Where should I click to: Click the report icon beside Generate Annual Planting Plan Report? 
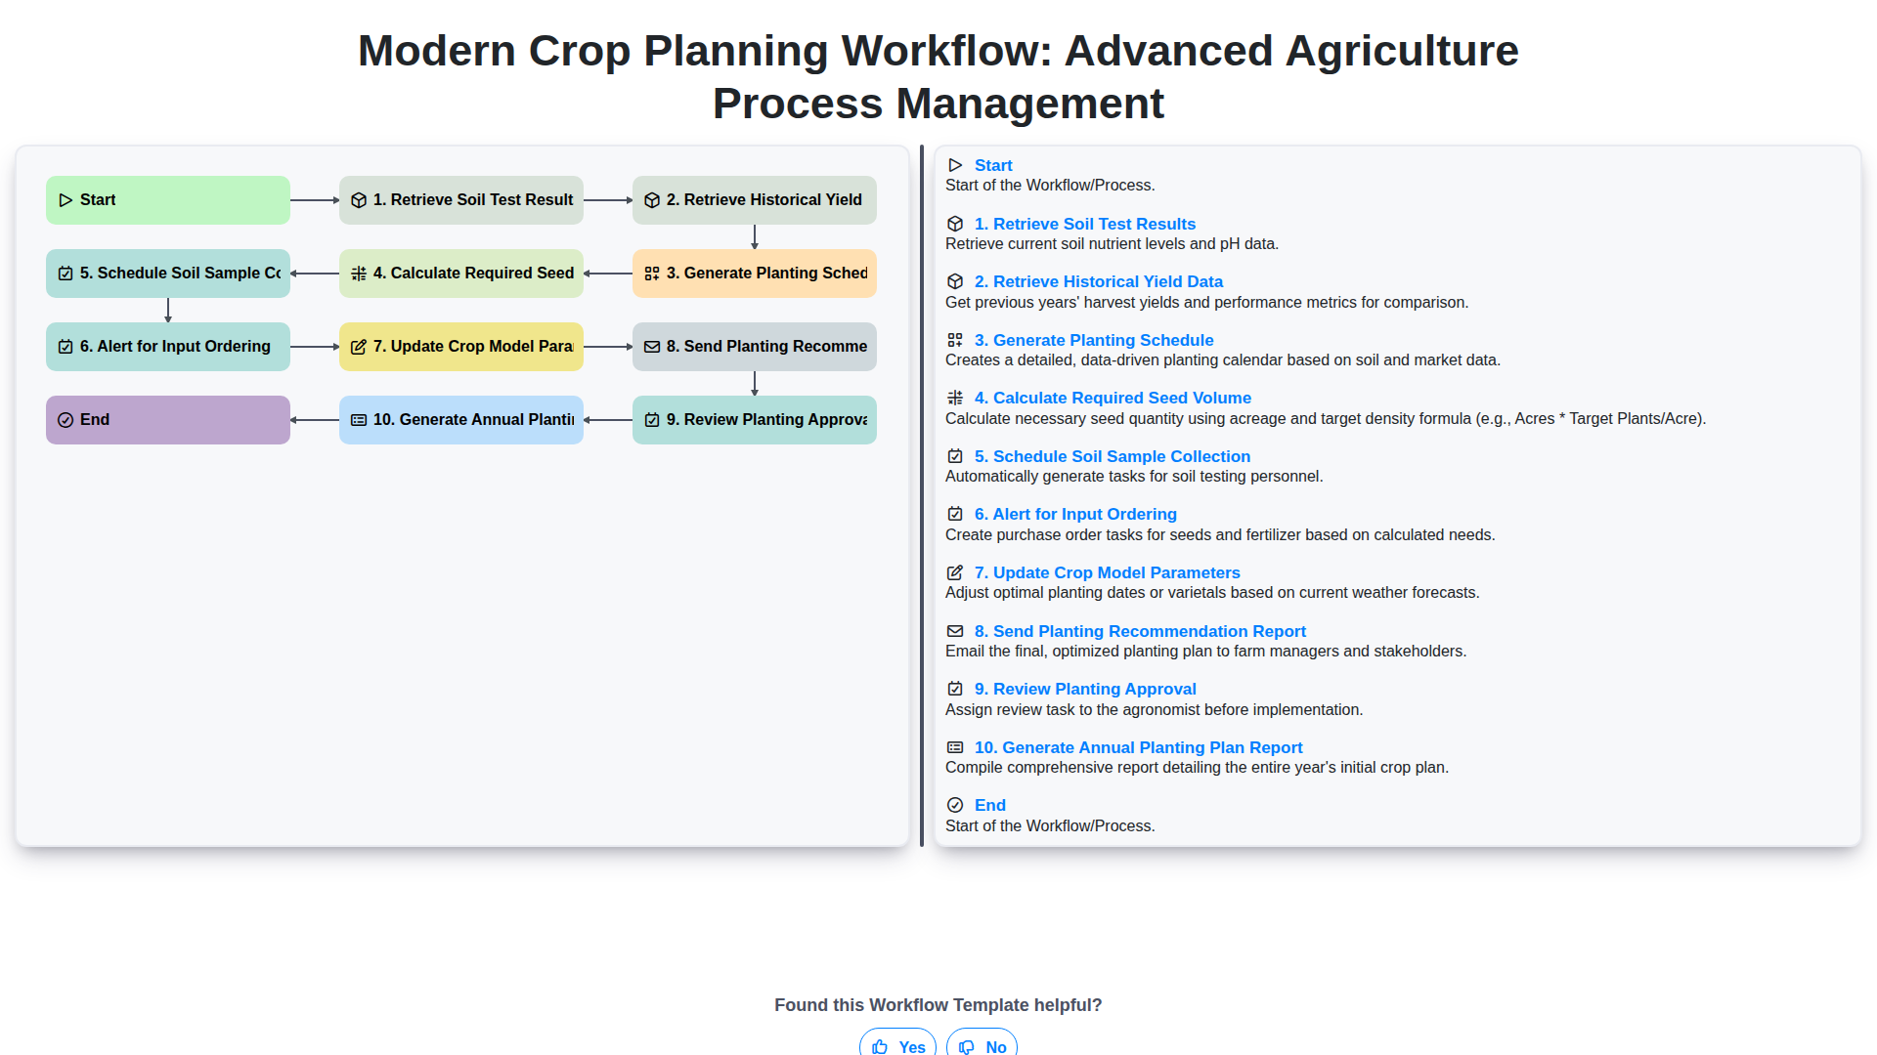(x=955, y=748)
